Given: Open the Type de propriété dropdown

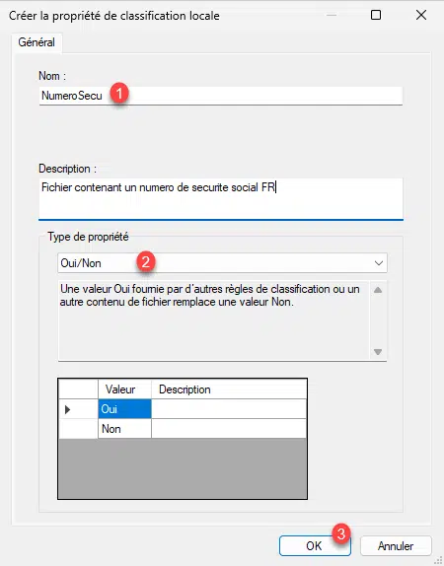Looking at the screenshot, I should tap(222, 263).
